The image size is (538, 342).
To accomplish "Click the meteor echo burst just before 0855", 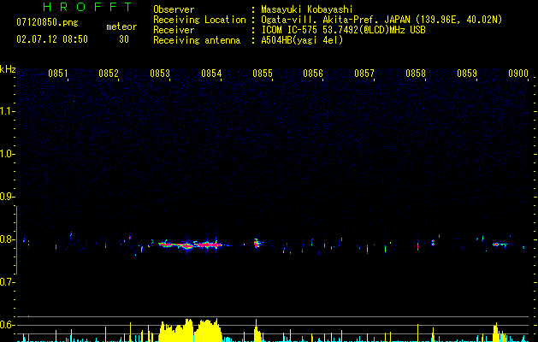I will (x=257, y=243).
